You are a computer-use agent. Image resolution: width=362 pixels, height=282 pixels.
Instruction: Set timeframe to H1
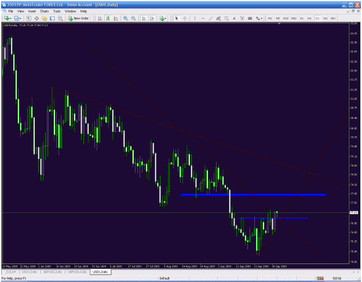302,18
